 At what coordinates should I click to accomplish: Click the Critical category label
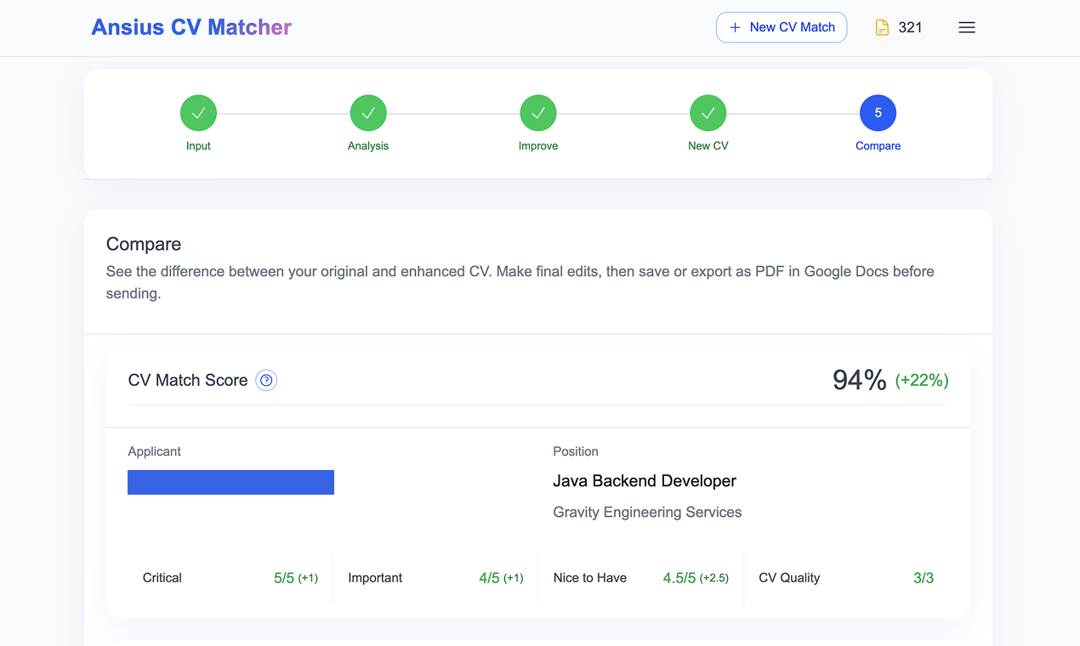point(162,578)
